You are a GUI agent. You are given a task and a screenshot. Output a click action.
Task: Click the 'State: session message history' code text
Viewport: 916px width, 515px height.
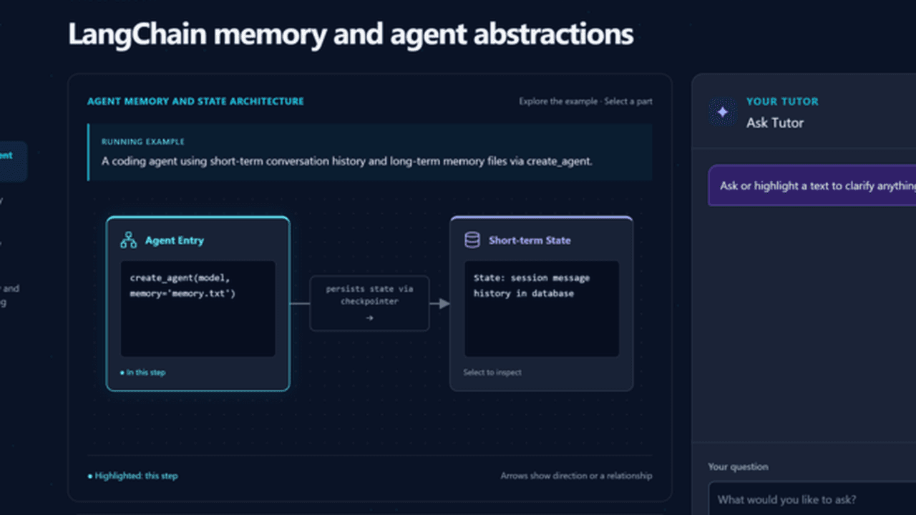click(x=532, y=285)
